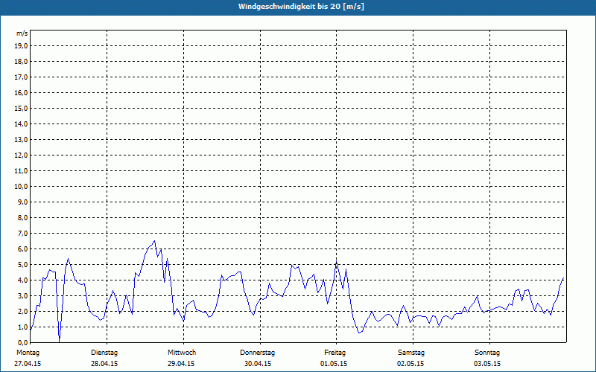Click the 11,0 y-axis label
The image size is (596, 372).
(x=22, y=171)
